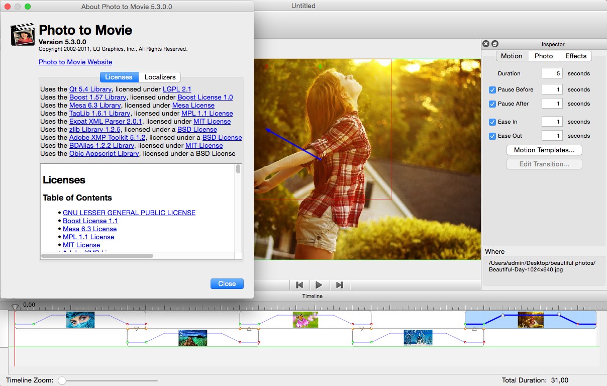Image resolution: width=607 pixels, height=386 pixels.
Task: Click the Duration seconds input field
Action: point(552,73)
